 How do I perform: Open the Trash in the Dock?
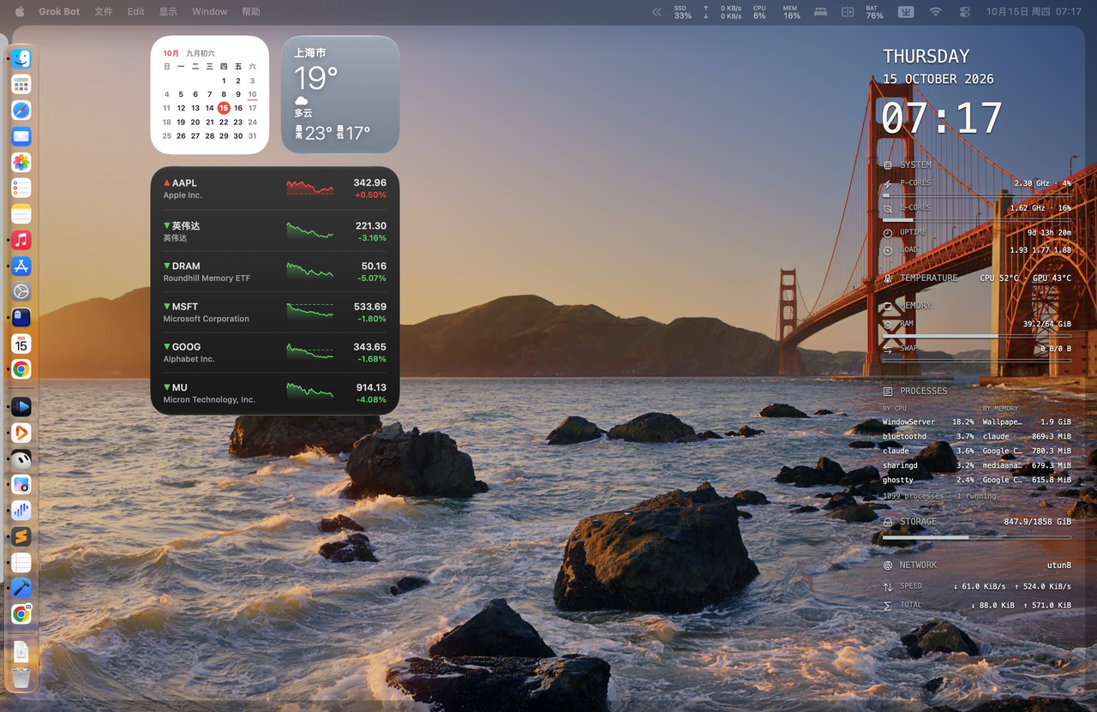21,678
